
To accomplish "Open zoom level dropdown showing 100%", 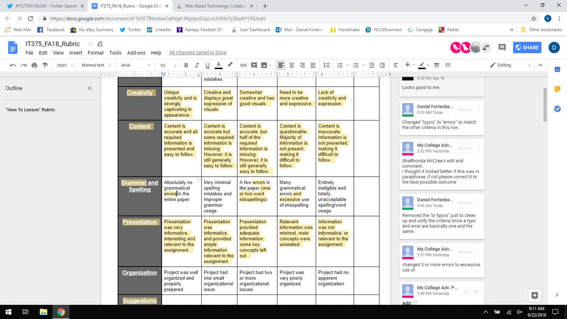I will (x=64, y=65).
